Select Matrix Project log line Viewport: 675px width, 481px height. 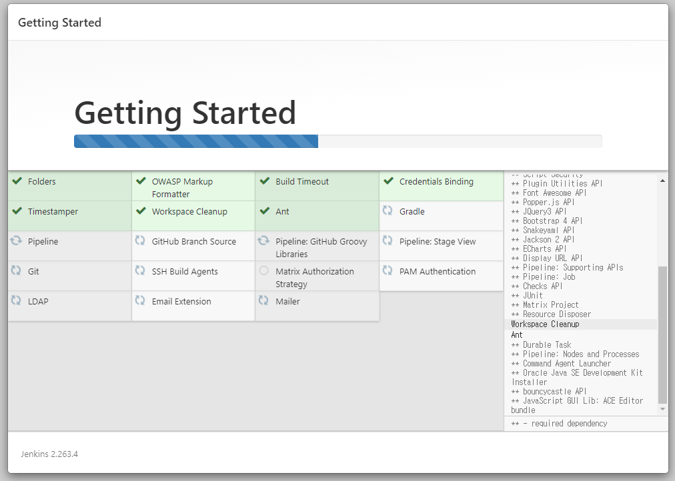[x=545, y=304]
